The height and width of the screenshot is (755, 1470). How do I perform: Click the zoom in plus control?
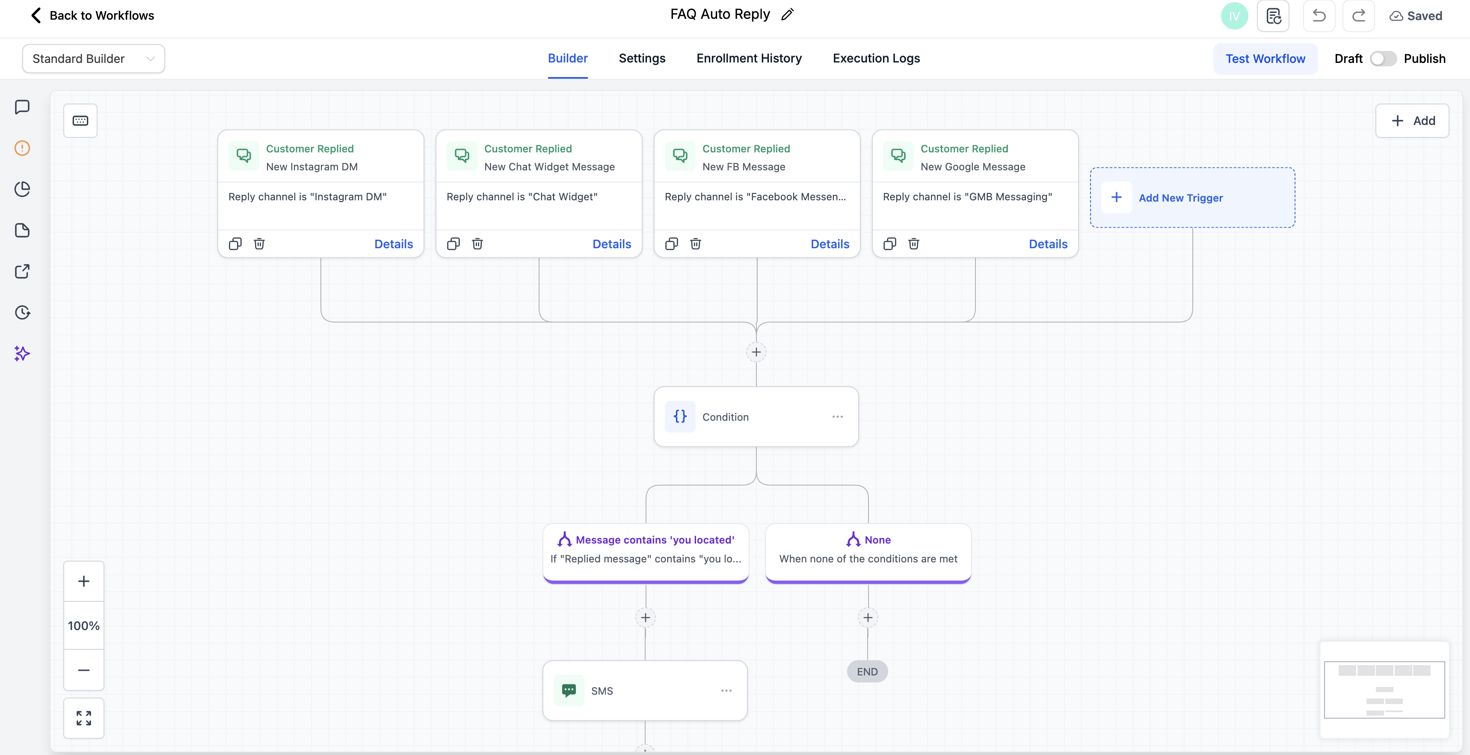point(84,581)
